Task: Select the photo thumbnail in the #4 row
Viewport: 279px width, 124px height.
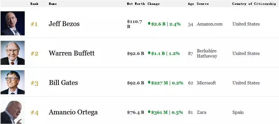Action: coord(13,112)
